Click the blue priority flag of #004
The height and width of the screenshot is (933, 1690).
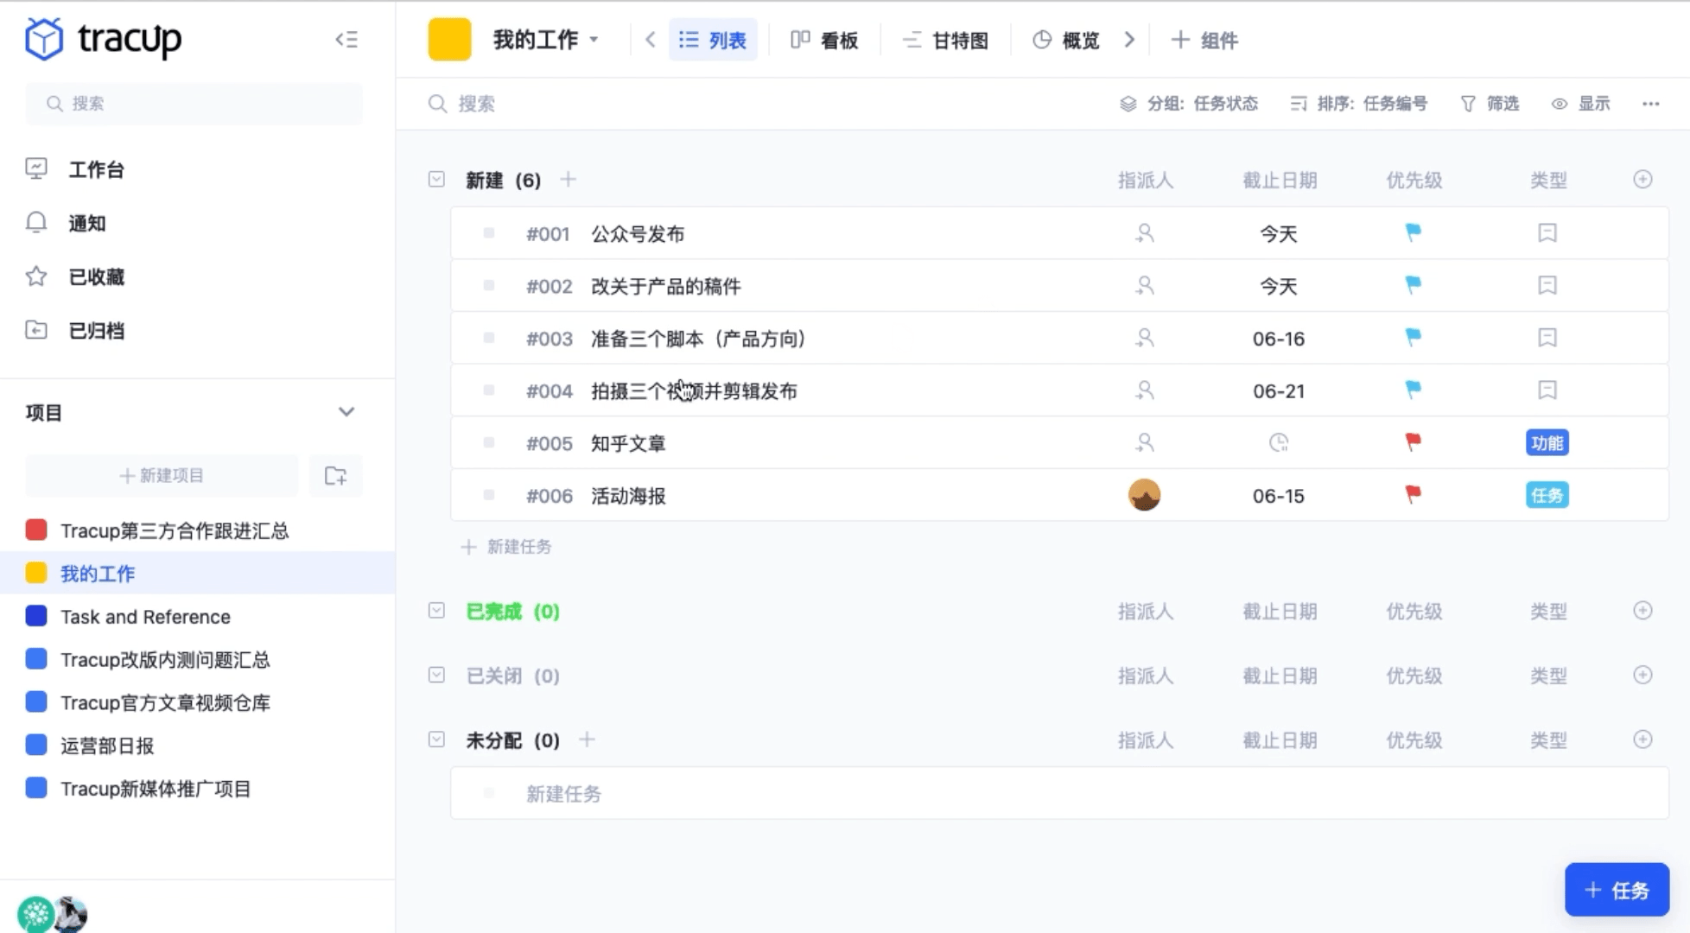(1414, 390)
